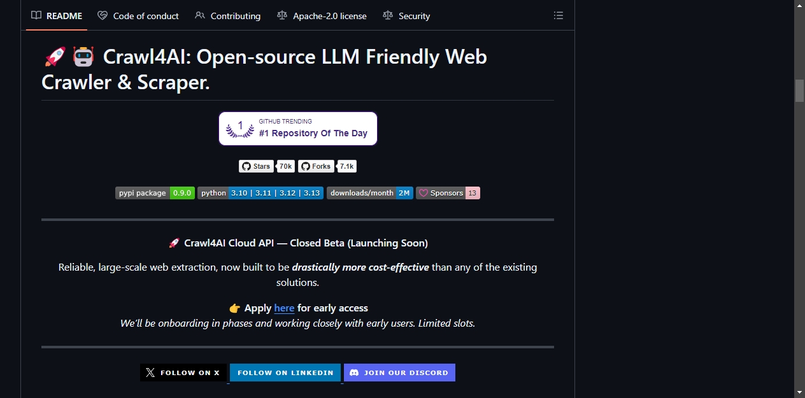Click the Crawl4AI main heading text

coord(264,69)
